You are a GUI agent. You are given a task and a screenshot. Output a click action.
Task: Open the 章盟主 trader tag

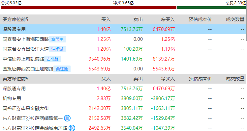pos(57,39)
